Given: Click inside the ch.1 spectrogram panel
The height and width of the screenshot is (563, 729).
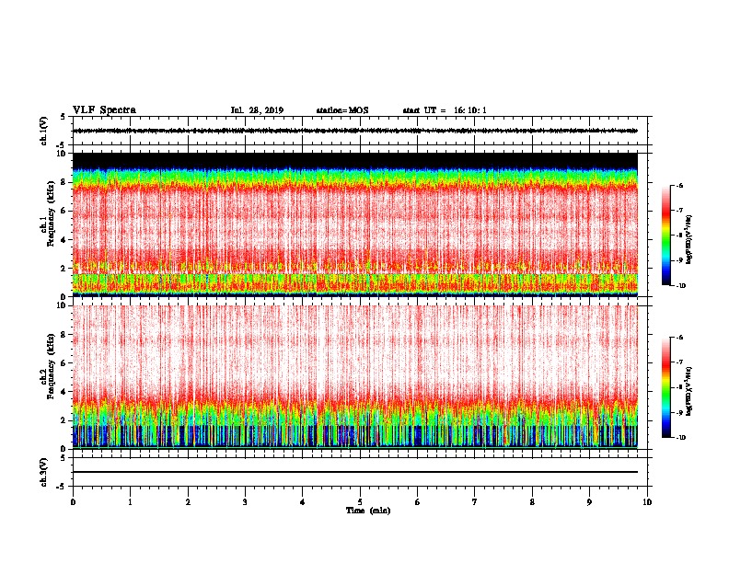Looking at the screenshot, I should coord(354,224).
